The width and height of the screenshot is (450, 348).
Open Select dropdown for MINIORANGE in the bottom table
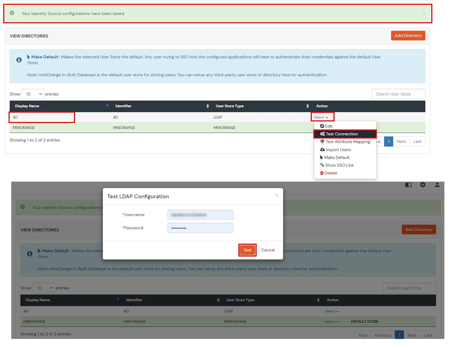[332, 322]
